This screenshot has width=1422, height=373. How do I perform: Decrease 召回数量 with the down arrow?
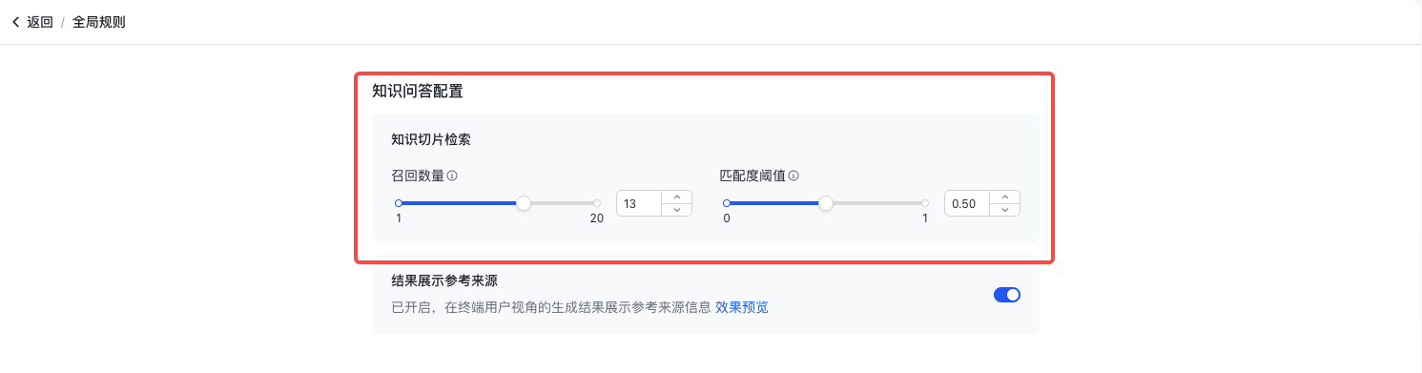pos(676,210)
